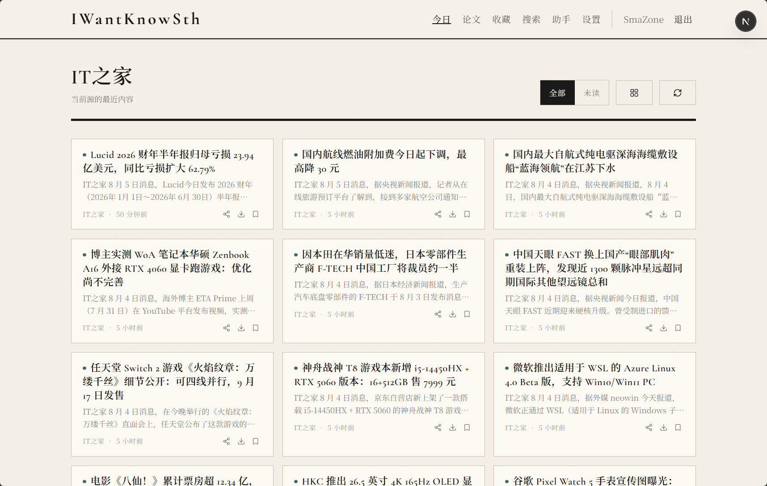Open the 国内航线燃油附加费 headline

click(380, 162)
